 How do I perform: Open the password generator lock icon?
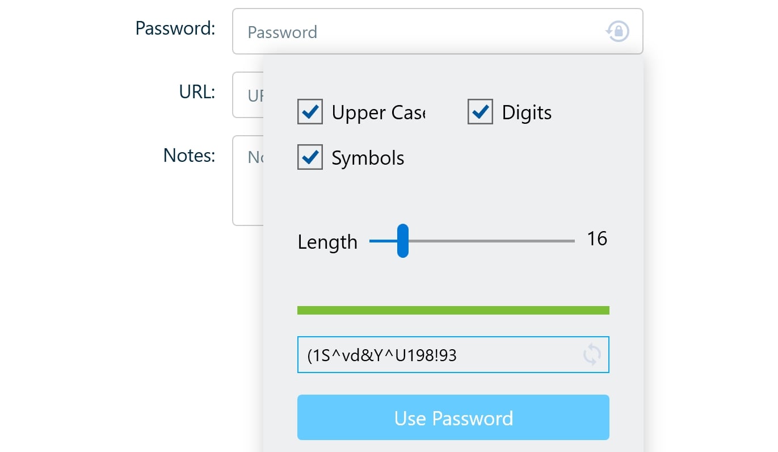point(617,31)
